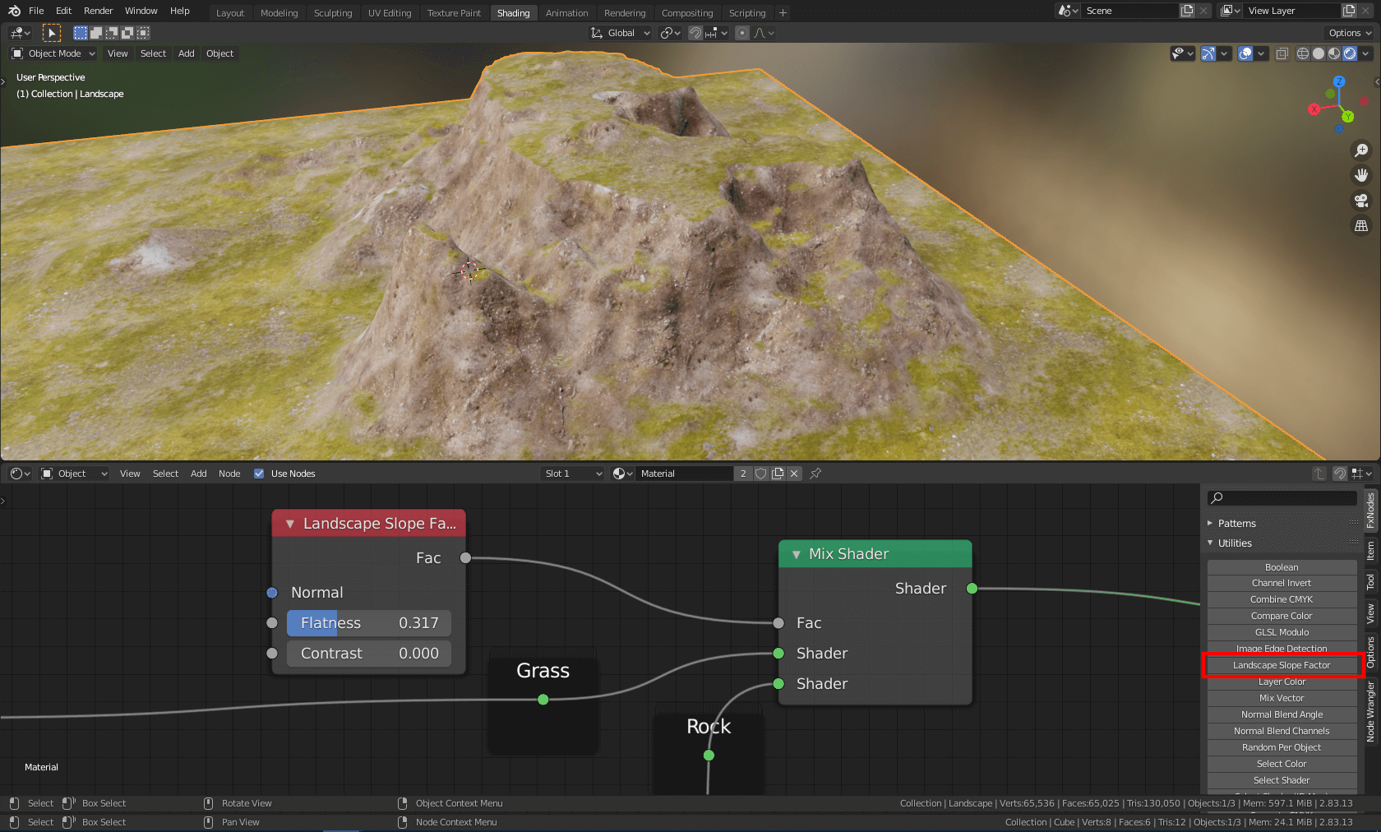The image size is (1381, 832).
Task: Open the Slot 1 material slot dropdown
Action: pyautogui.click(x=571, y=474)
